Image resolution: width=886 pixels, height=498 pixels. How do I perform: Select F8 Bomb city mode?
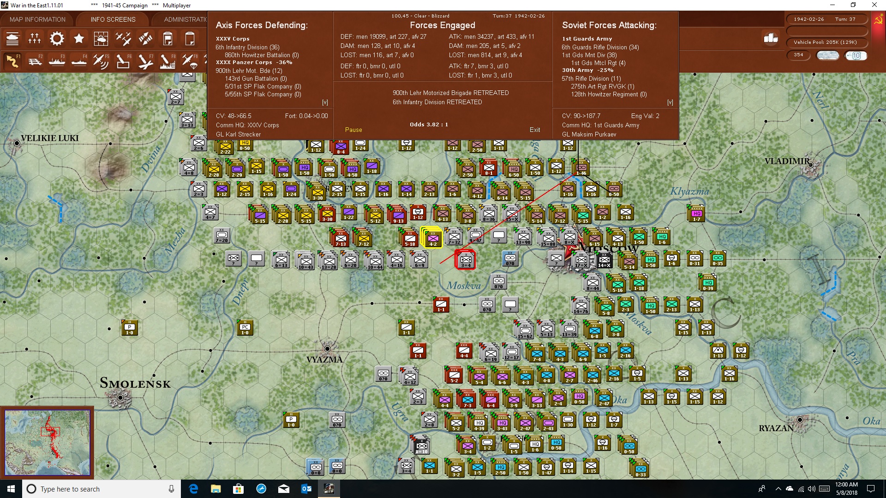click(x=168, y=61)
